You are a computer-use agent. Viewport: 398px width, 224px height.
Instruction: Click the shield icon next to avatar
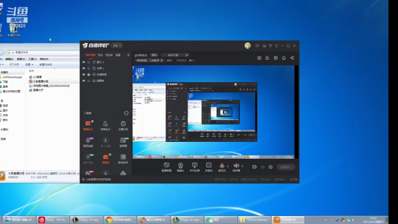pos(257,46)
